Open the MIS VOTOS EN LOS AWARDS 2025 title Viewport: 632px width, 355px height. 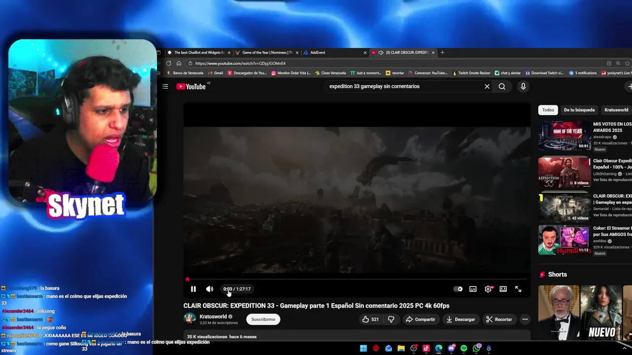coord(612,127)
